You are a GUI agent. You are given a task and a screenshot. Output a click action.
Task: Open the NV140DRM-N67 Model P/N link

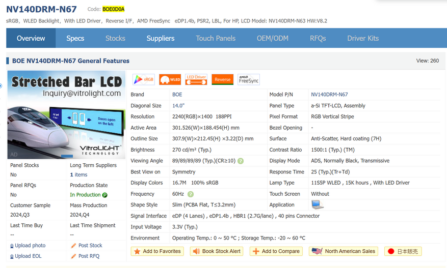tap(329, 95)
